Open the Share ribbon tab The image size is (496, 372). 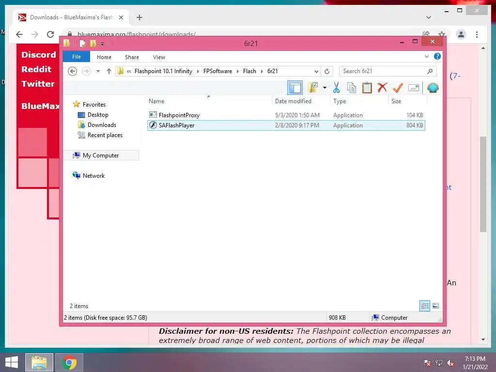click(x=132, y=57)
